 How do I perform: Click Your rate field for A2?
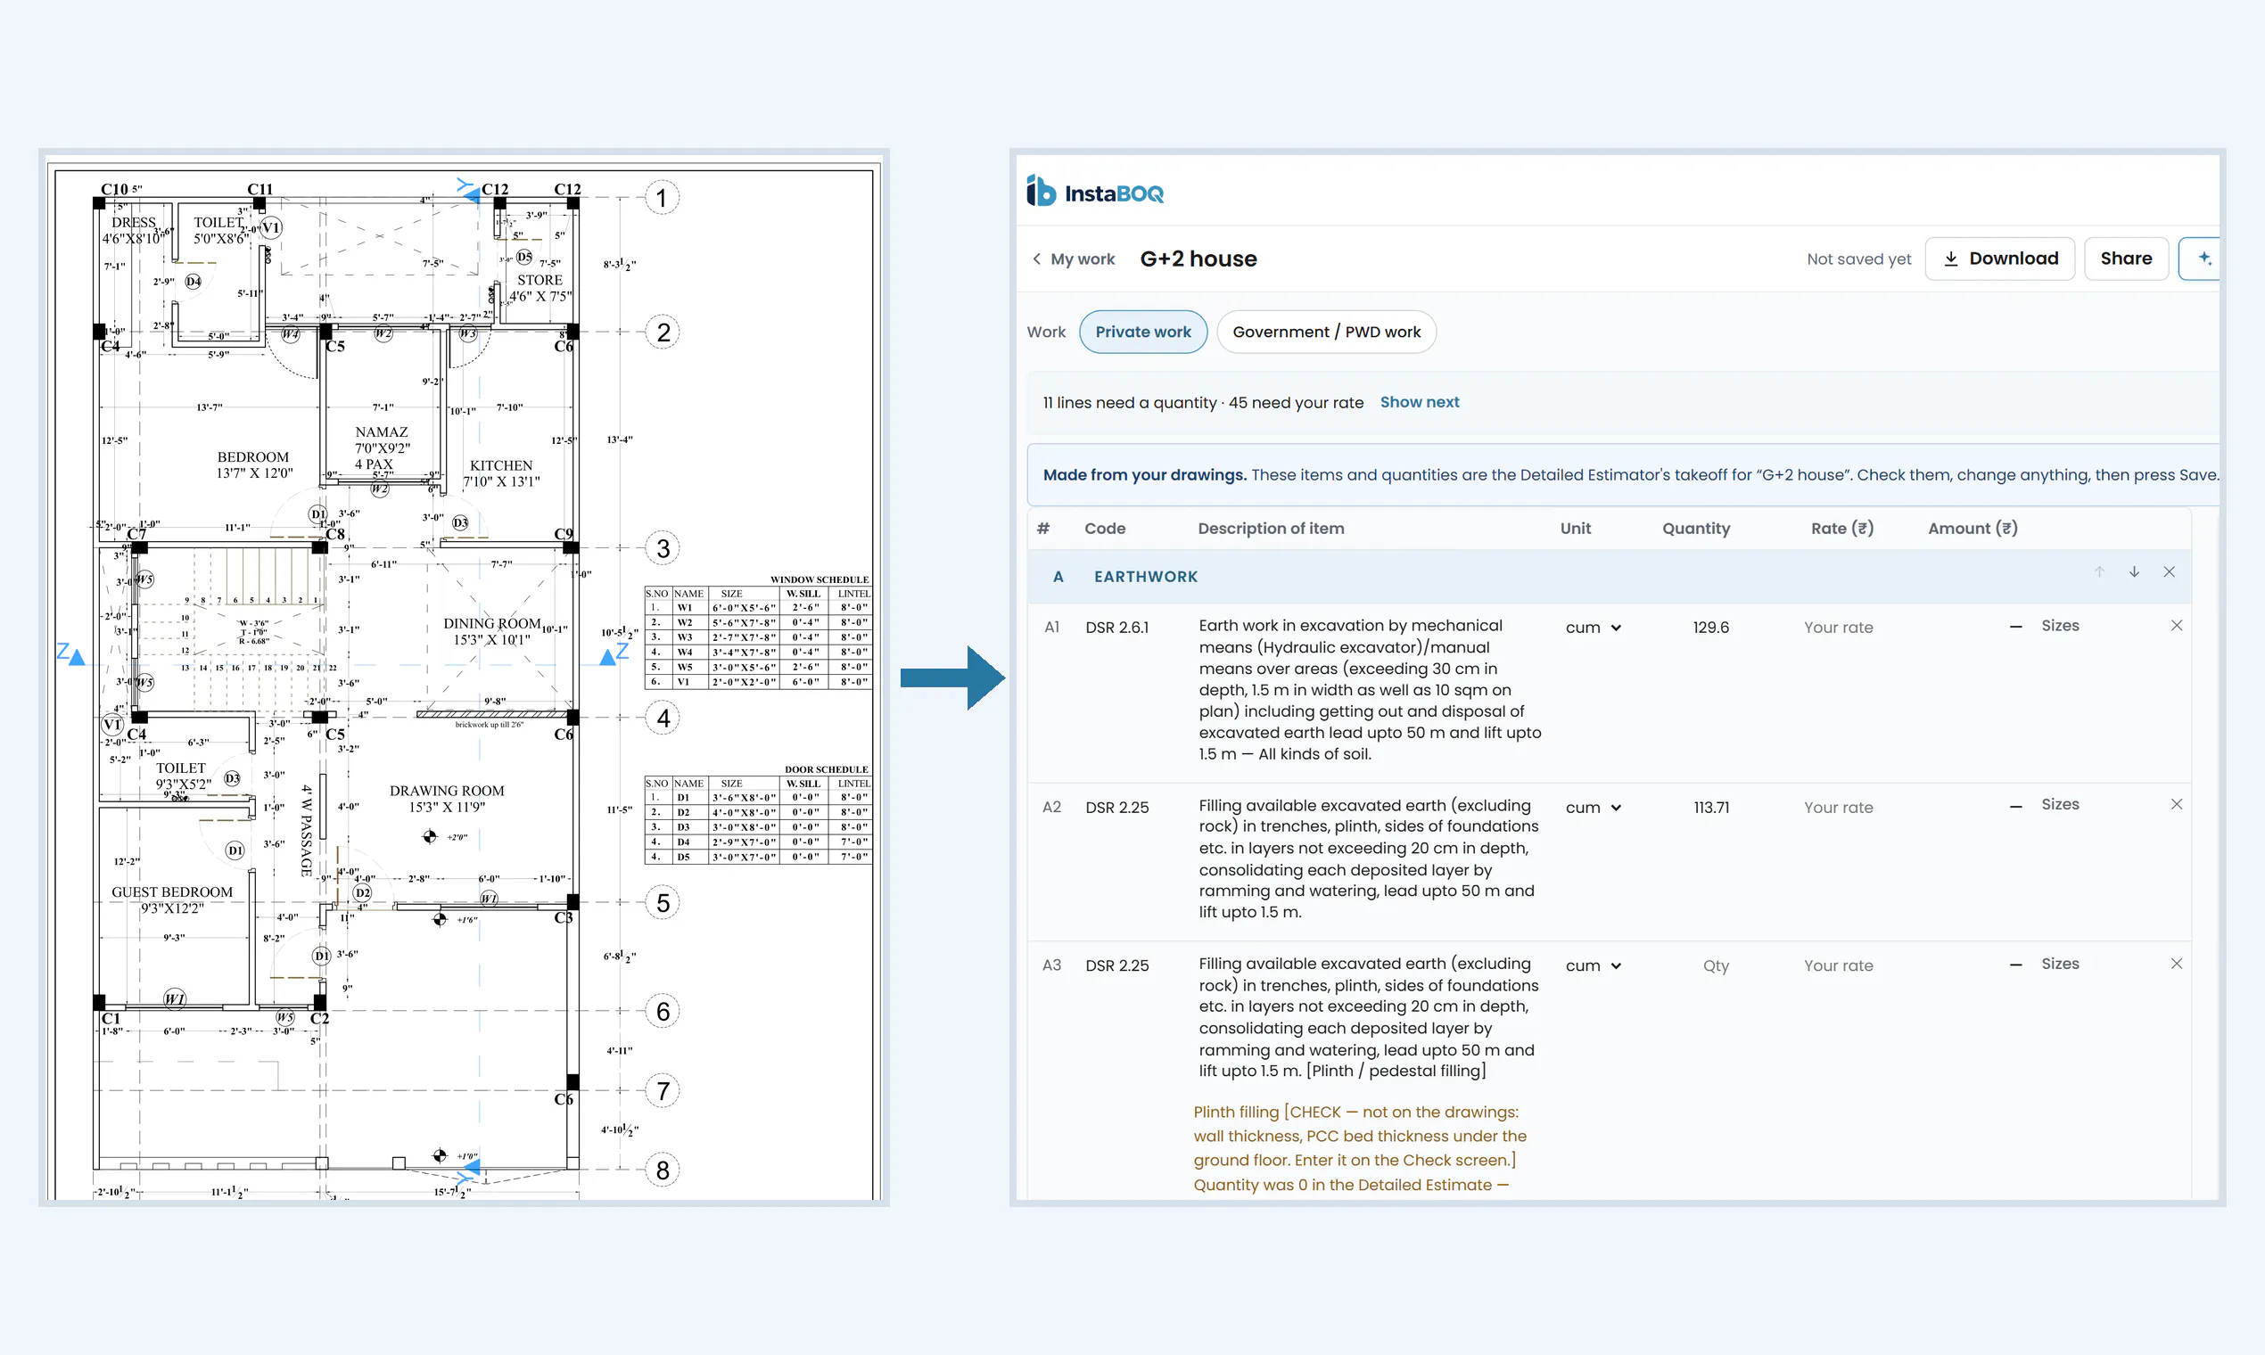point(1838,807)
